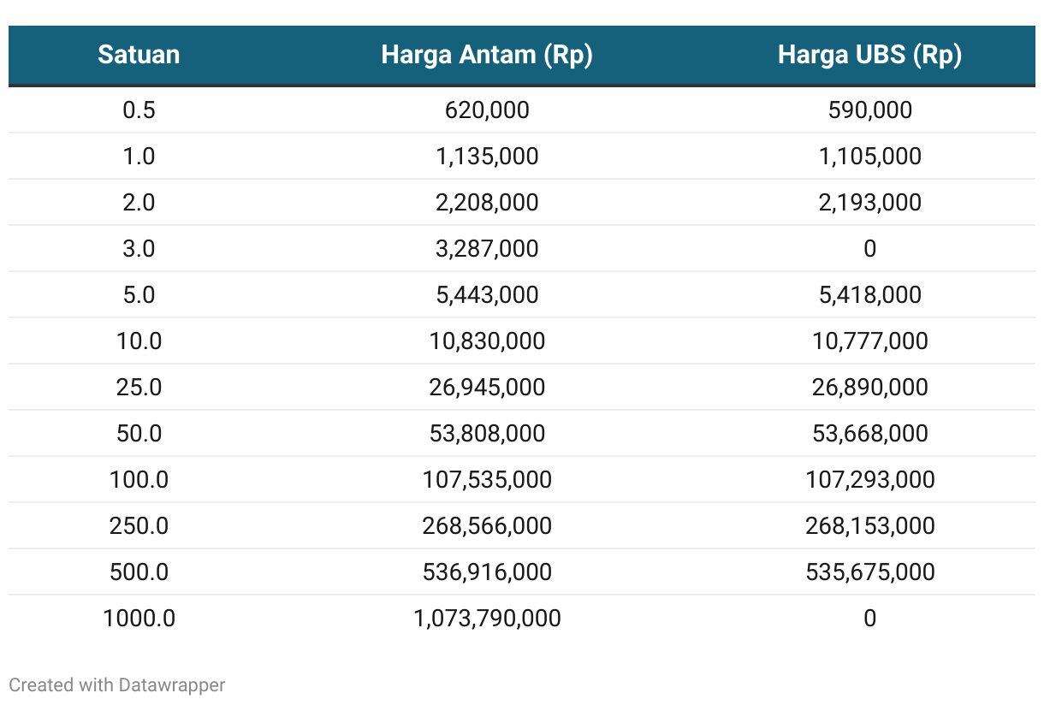Click the UBS value 2,193,000
The image size is (1044, 705).
point(869,203)
